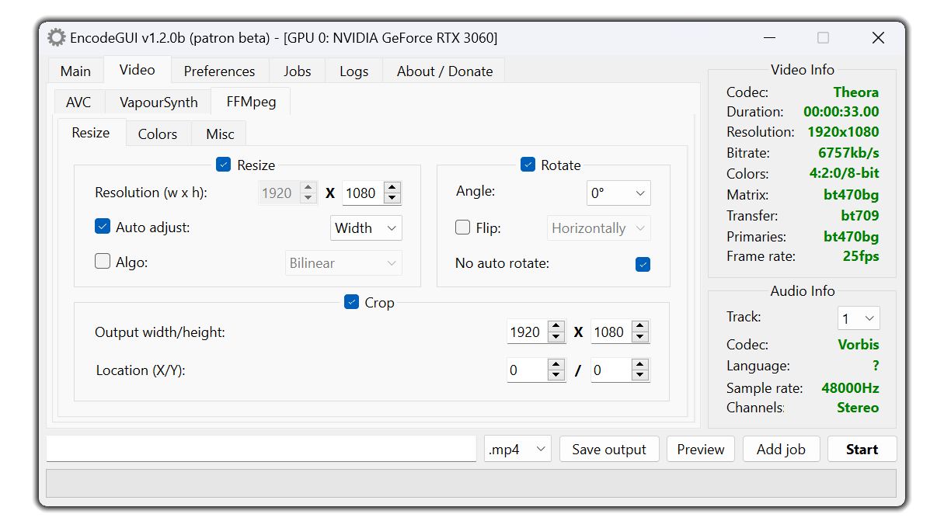The height and width of the screenshot is (528, 944).
Task: Decrease crop Y location with down arrow
Action: click(640, 375)
